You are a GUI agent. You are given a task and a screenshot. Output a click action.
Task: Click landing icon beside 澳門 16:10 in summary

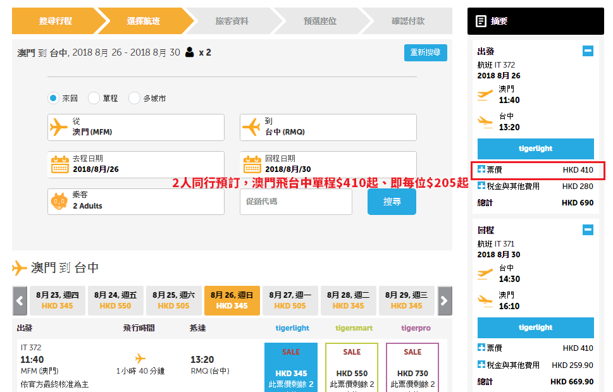485,301
